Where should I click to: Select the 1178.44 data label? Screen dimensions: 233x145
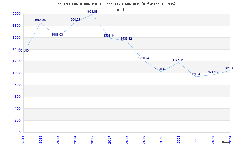point(178,60)
